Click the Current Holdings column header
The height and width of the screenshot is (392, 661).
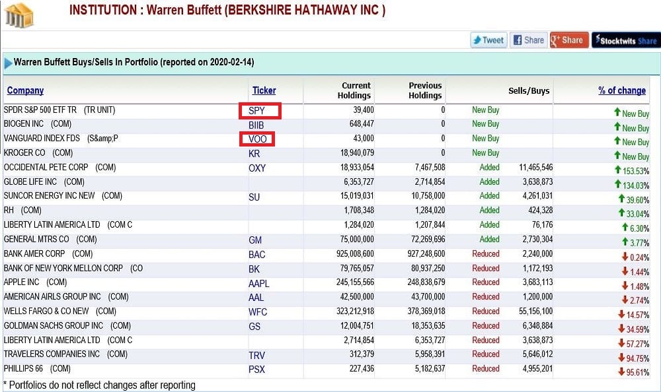click(354, 90)
